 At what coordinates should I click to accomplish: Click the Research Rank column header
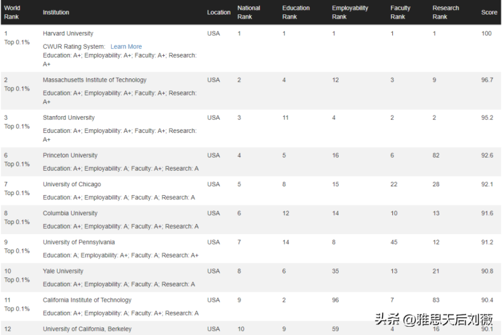(446, 13)
